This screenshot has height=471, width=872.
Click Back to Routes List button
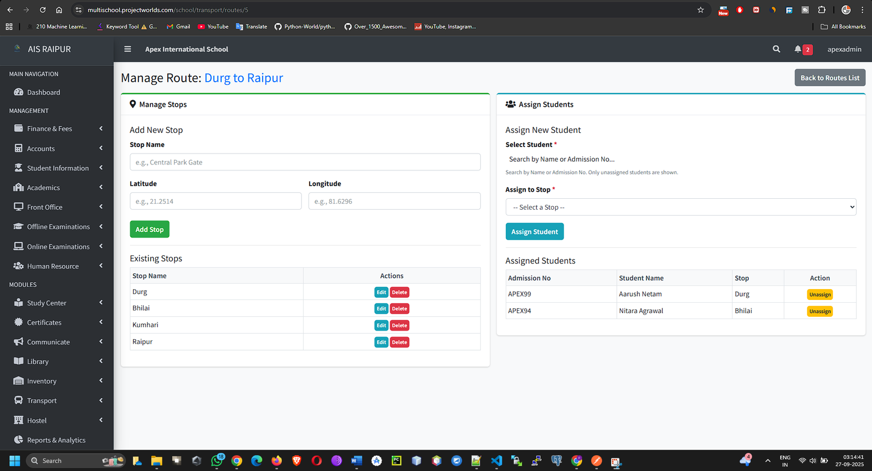[829, 78]
